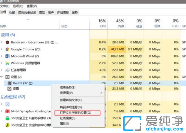
Task: Click Word's 106.0 MB memory cell
Action: pyautogui.click(x=117, y=56)
